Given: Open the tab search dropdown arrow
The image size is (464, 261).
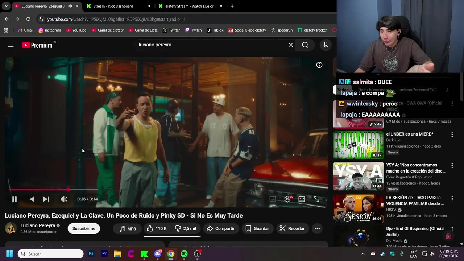Looking at the screenshot, I should coord(6,6).
